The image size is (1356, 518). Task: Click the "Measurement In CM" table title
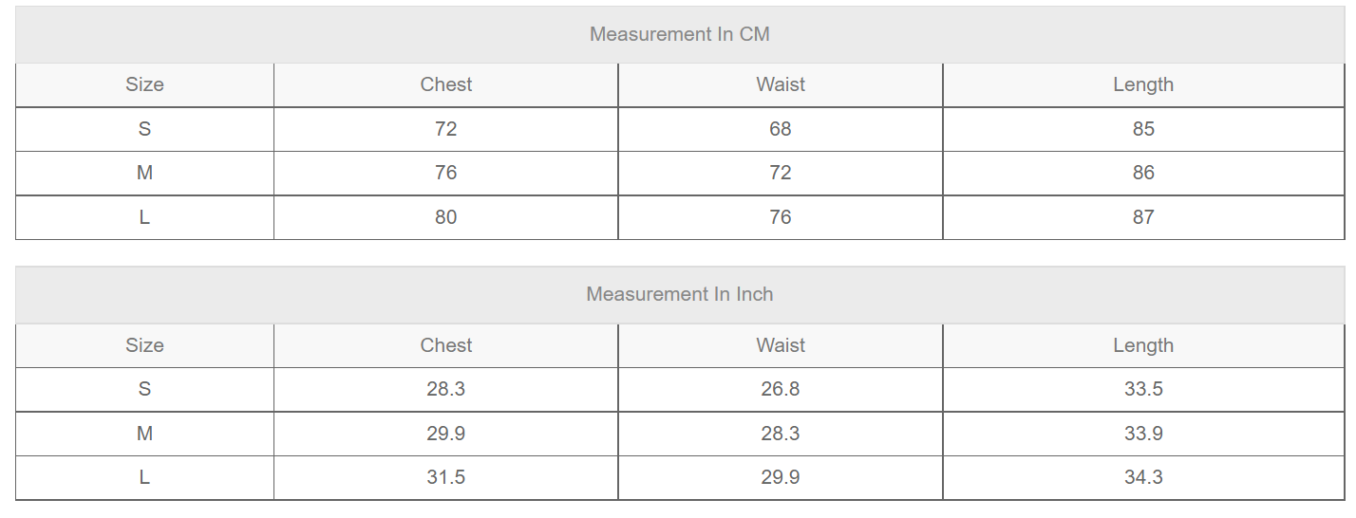[x=679, y=34]
